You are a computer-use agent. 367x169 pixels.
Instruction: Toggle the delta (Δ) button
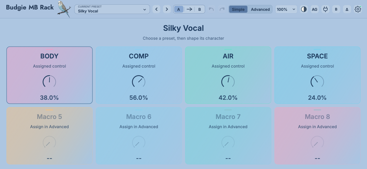(x=347, y=9)
